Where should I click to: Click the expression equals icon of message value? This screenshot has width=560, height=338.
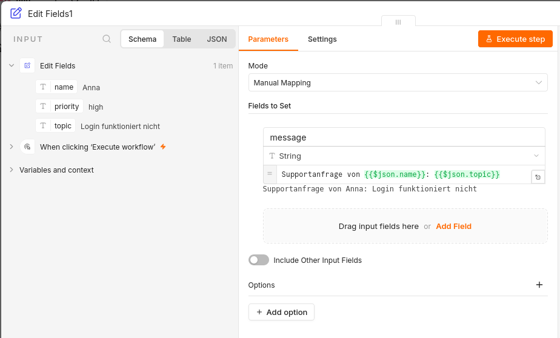pos(270,174)
